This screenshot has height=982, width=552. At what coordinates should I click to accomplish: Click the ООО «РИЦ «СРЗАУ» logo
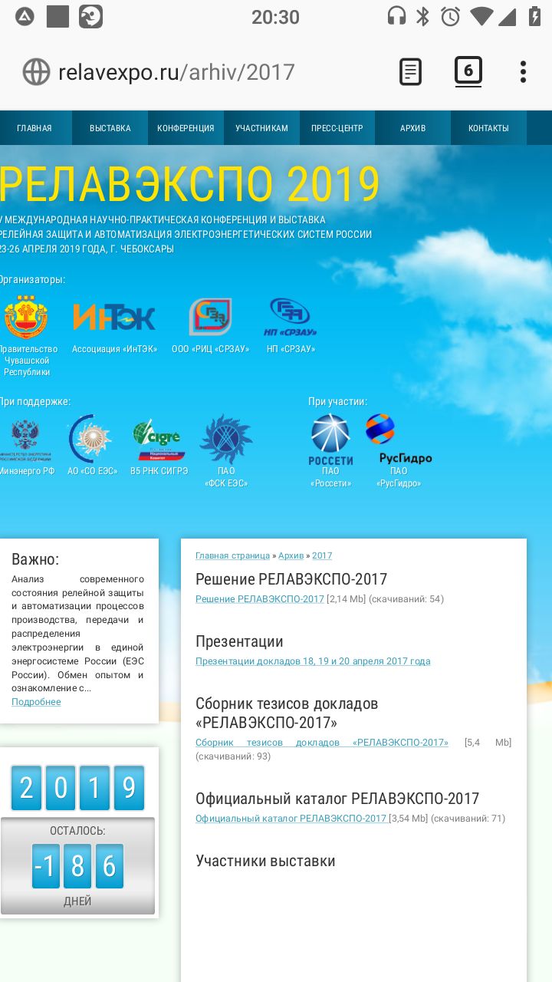210,317
